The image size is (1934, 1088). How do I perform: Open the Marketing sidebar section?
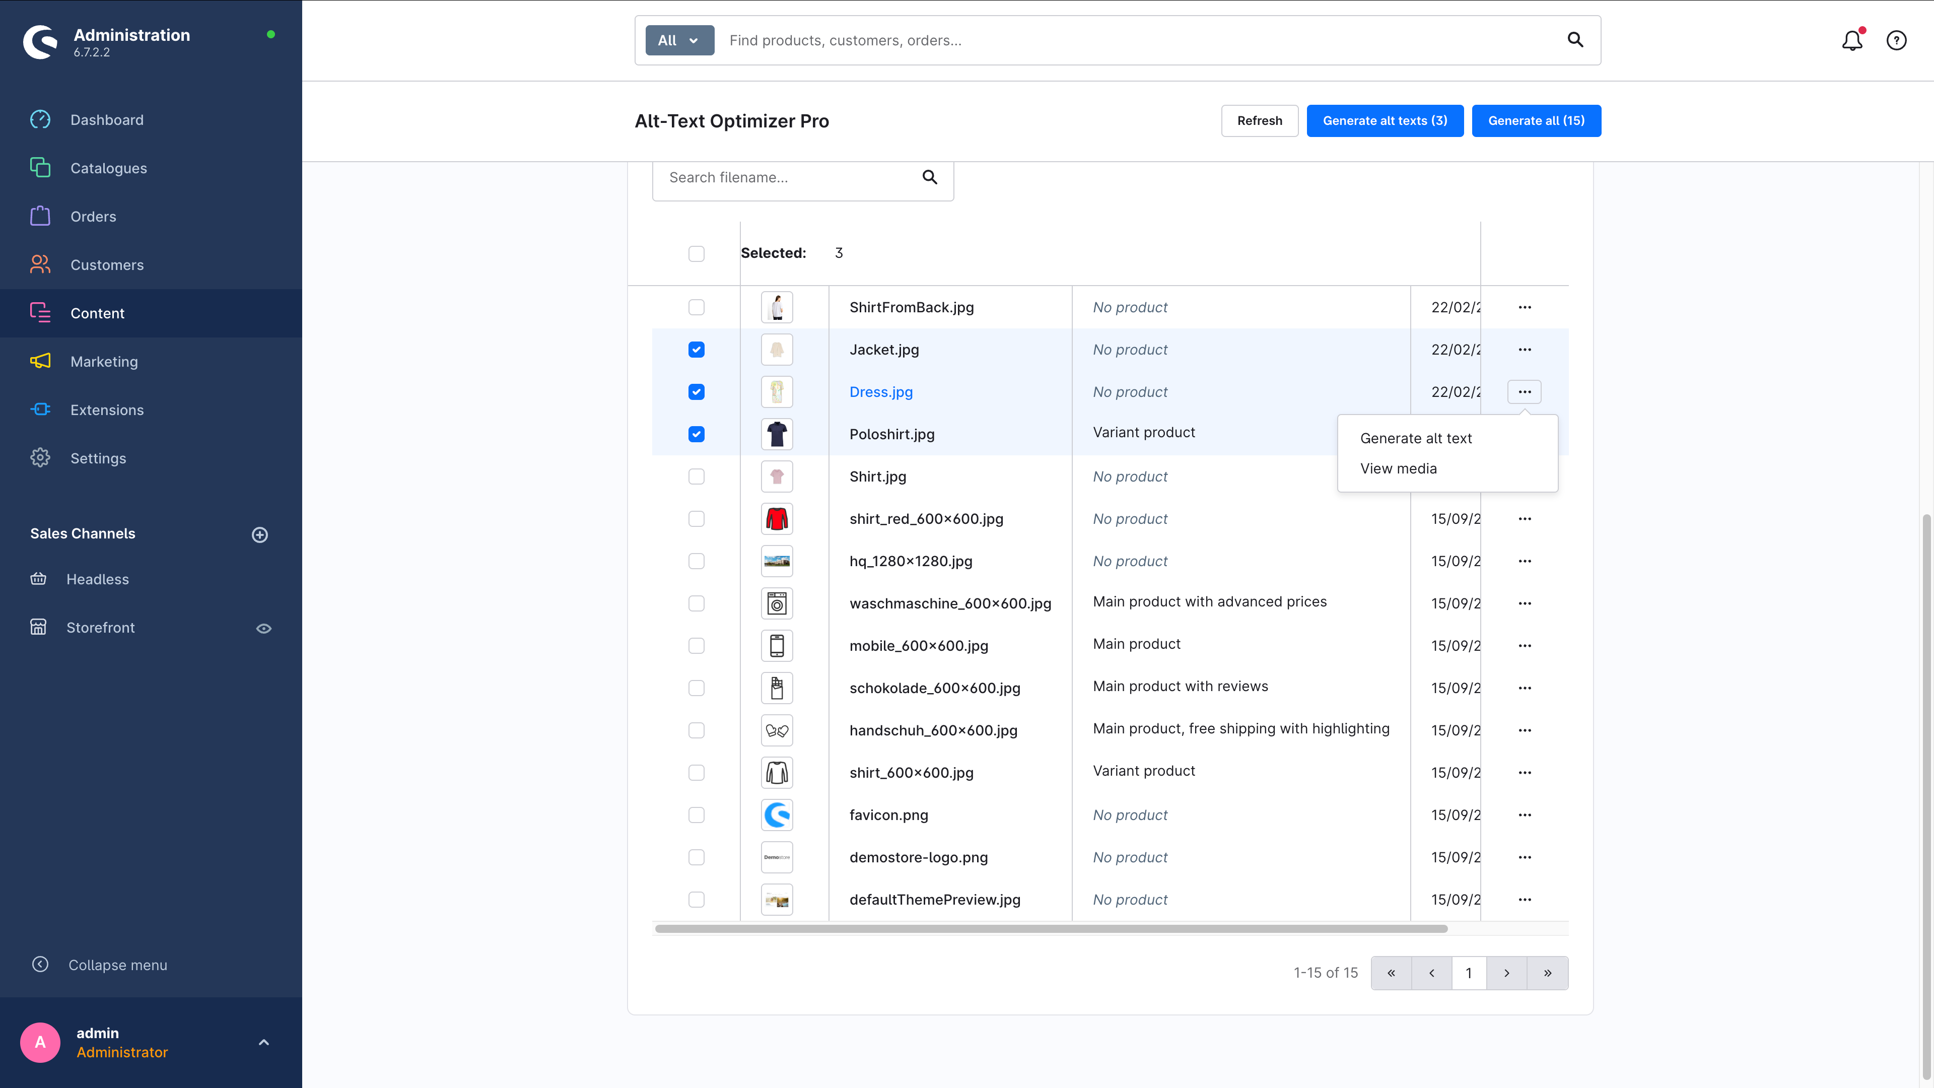coord(104,361)
